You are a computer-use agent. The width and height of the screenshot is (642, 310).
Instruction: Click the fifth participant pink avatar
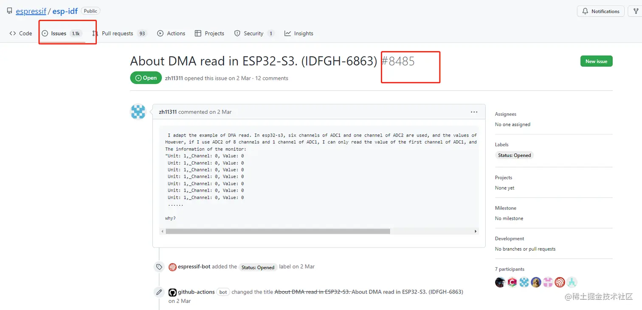[x=548, y=282]
